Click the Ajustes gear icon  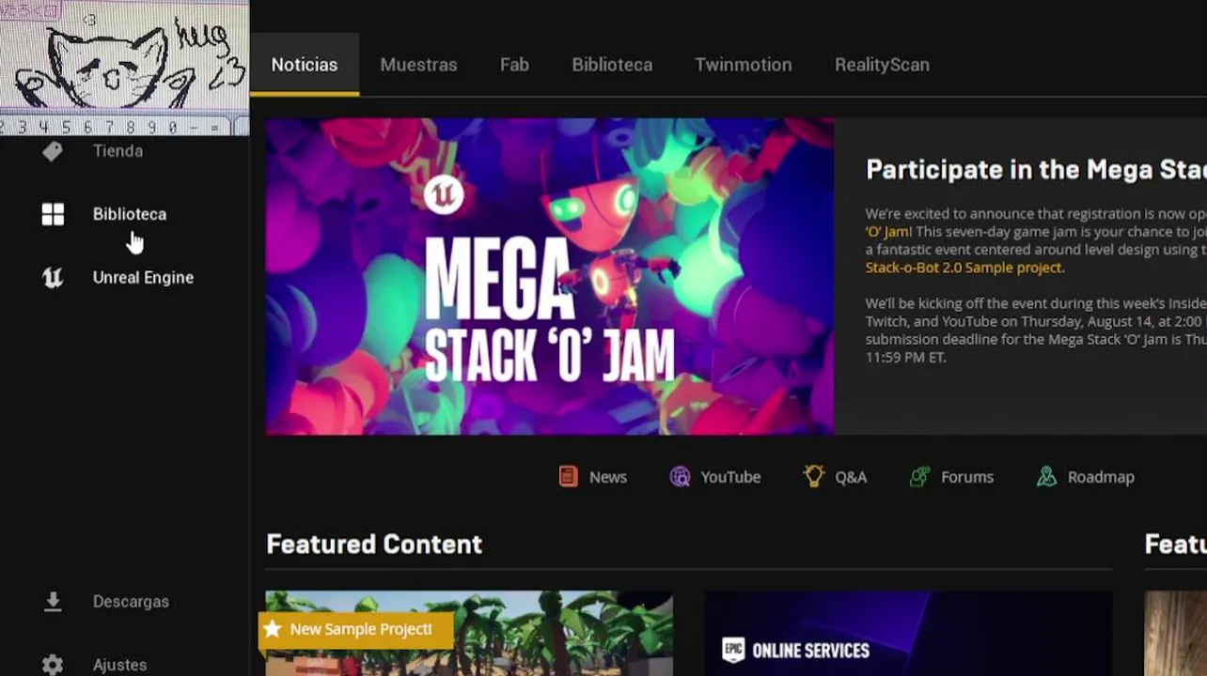click(x=53, y=665)
